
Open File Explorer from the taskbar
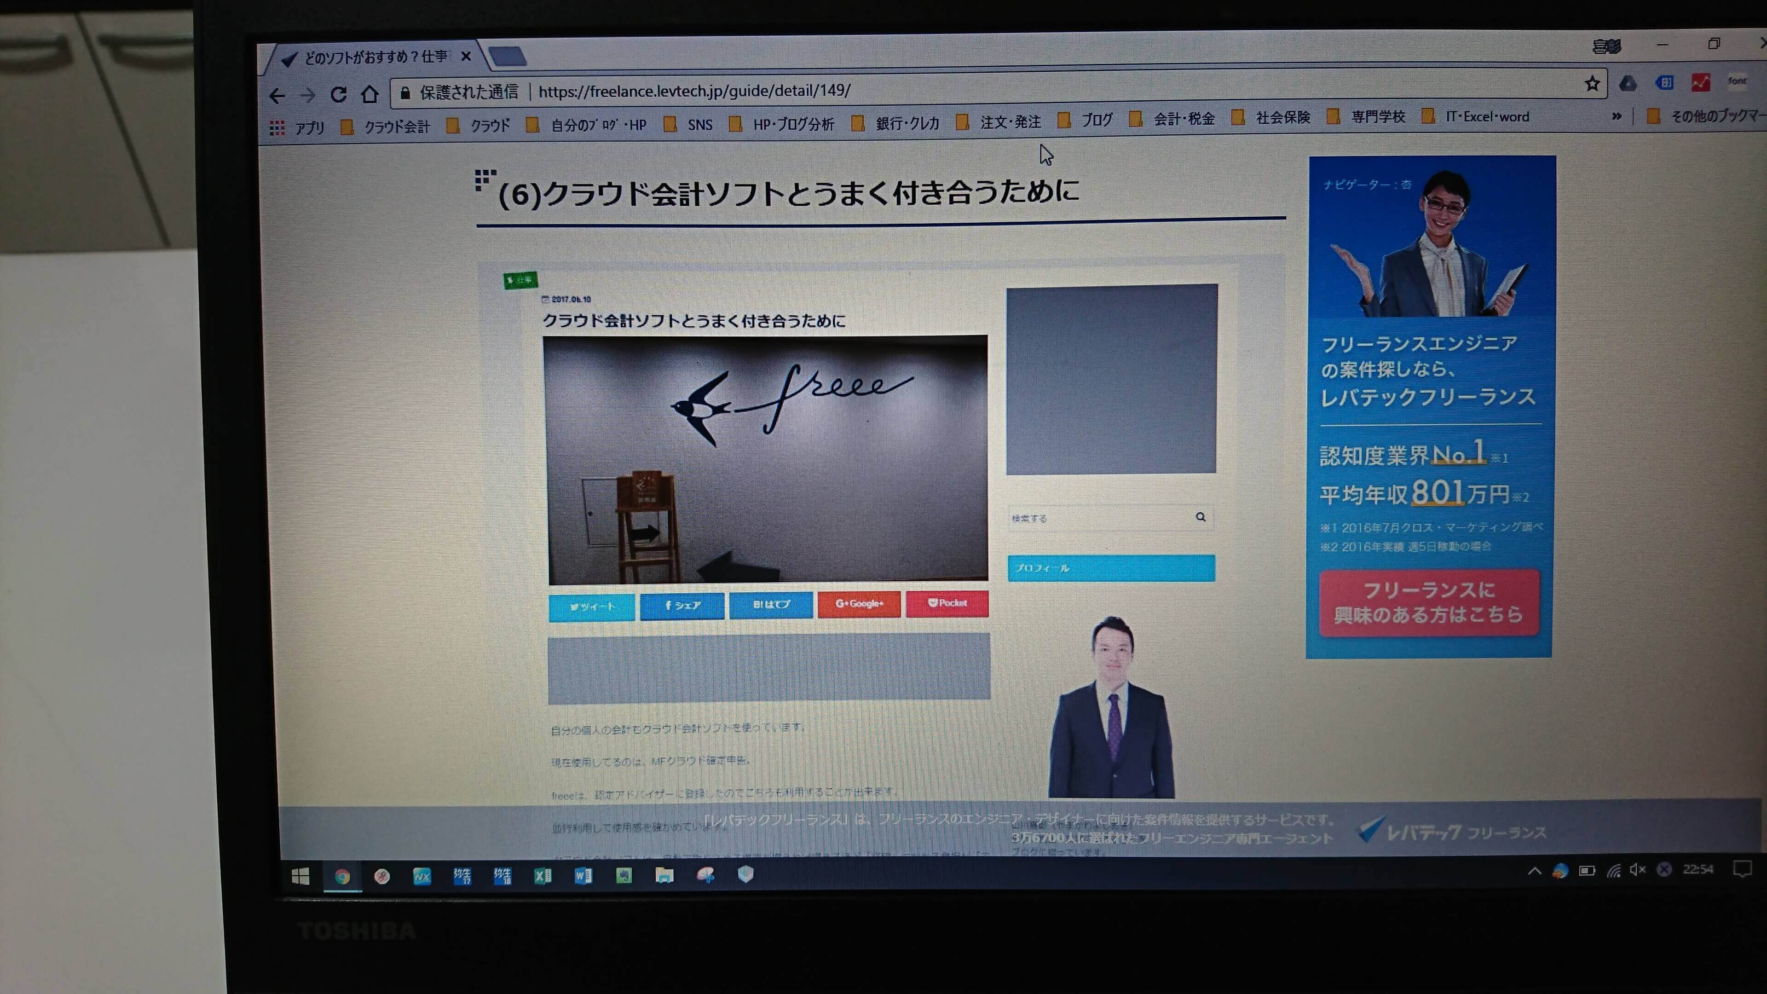[x=664, y=875]
